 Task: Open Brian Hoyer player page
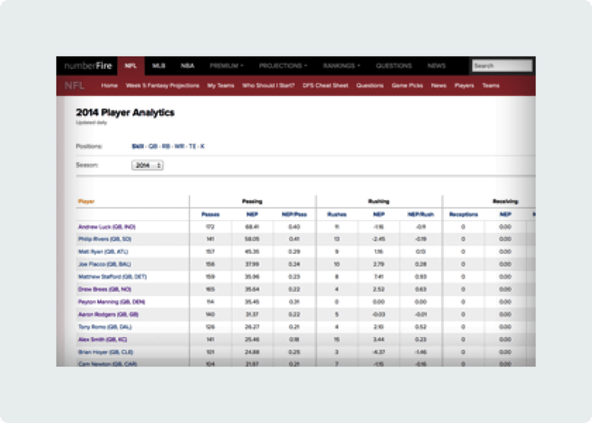pos(106,352)
